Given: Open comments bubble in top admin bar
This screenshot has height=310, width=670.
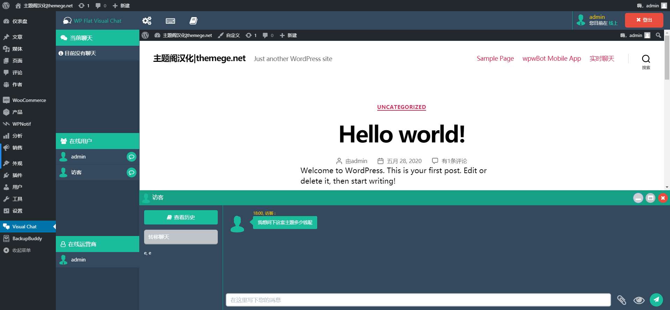Looking at the screenshot, I should 101,6.
